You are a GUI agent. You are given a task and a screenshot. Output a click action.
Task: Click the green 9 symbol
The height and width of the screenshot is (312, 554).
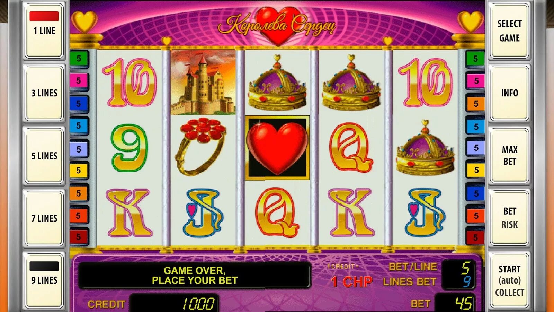point(129,148)
